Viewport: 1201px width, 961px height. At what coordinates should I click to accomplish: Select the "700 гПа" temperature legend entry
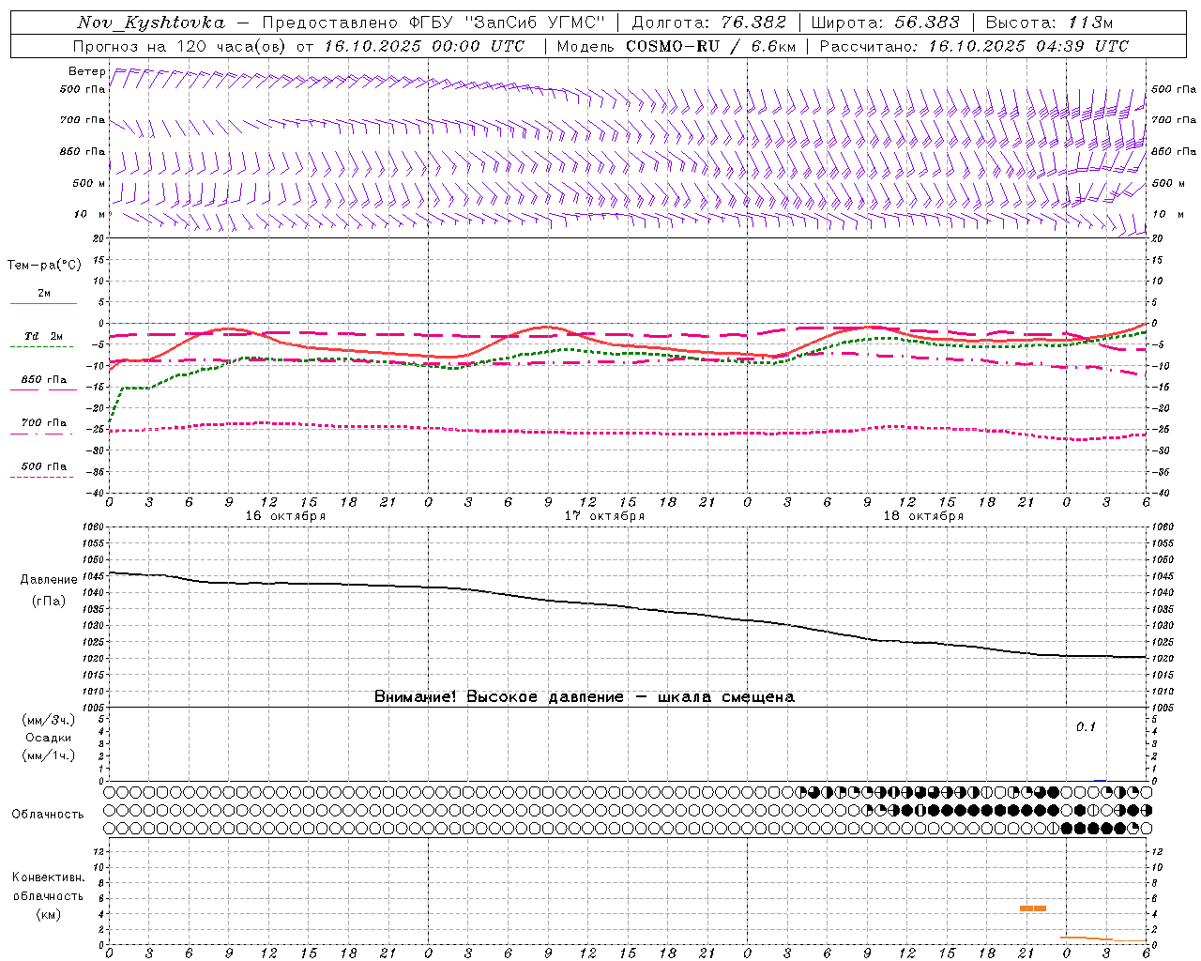click(44, 423)
